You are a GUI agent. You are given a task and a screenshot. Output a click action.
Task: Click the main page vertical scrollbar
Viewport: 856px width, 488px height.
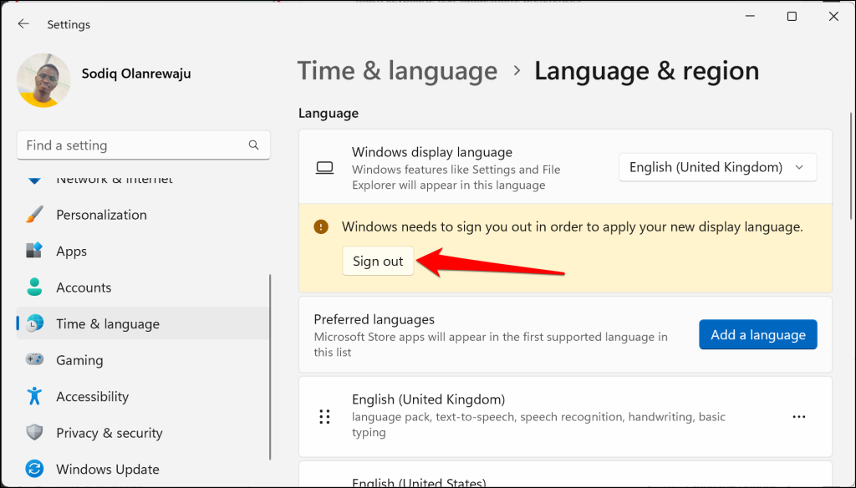[850, 167]
